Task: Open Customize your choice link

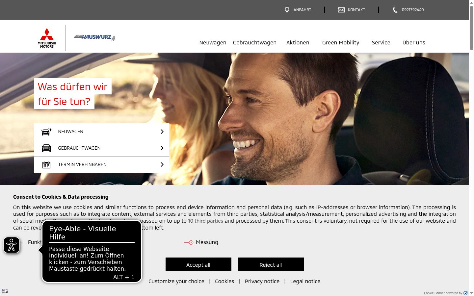Action: click(x=176, y=282)
